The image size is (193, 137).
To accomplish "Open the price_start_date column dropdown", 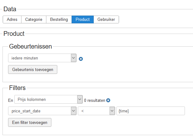I will tap(42, 111).
